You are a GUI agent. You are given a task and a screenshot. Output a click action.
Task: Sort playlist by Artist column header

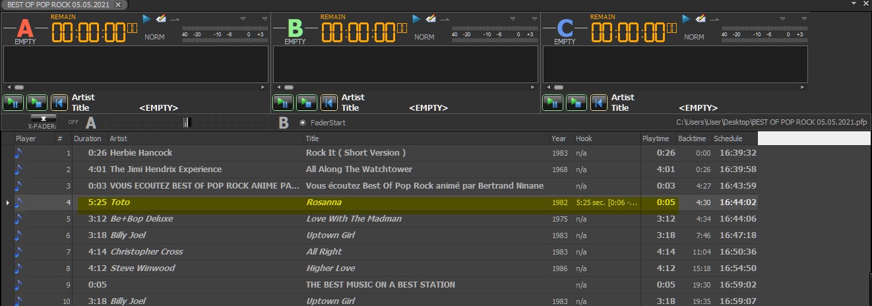pos(119,138)
